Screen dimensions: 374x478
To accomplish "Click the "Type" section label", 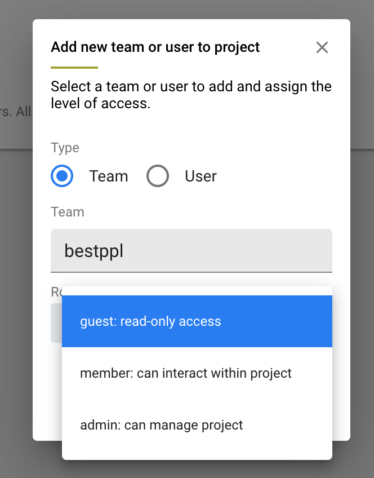I will coord(65,148).
